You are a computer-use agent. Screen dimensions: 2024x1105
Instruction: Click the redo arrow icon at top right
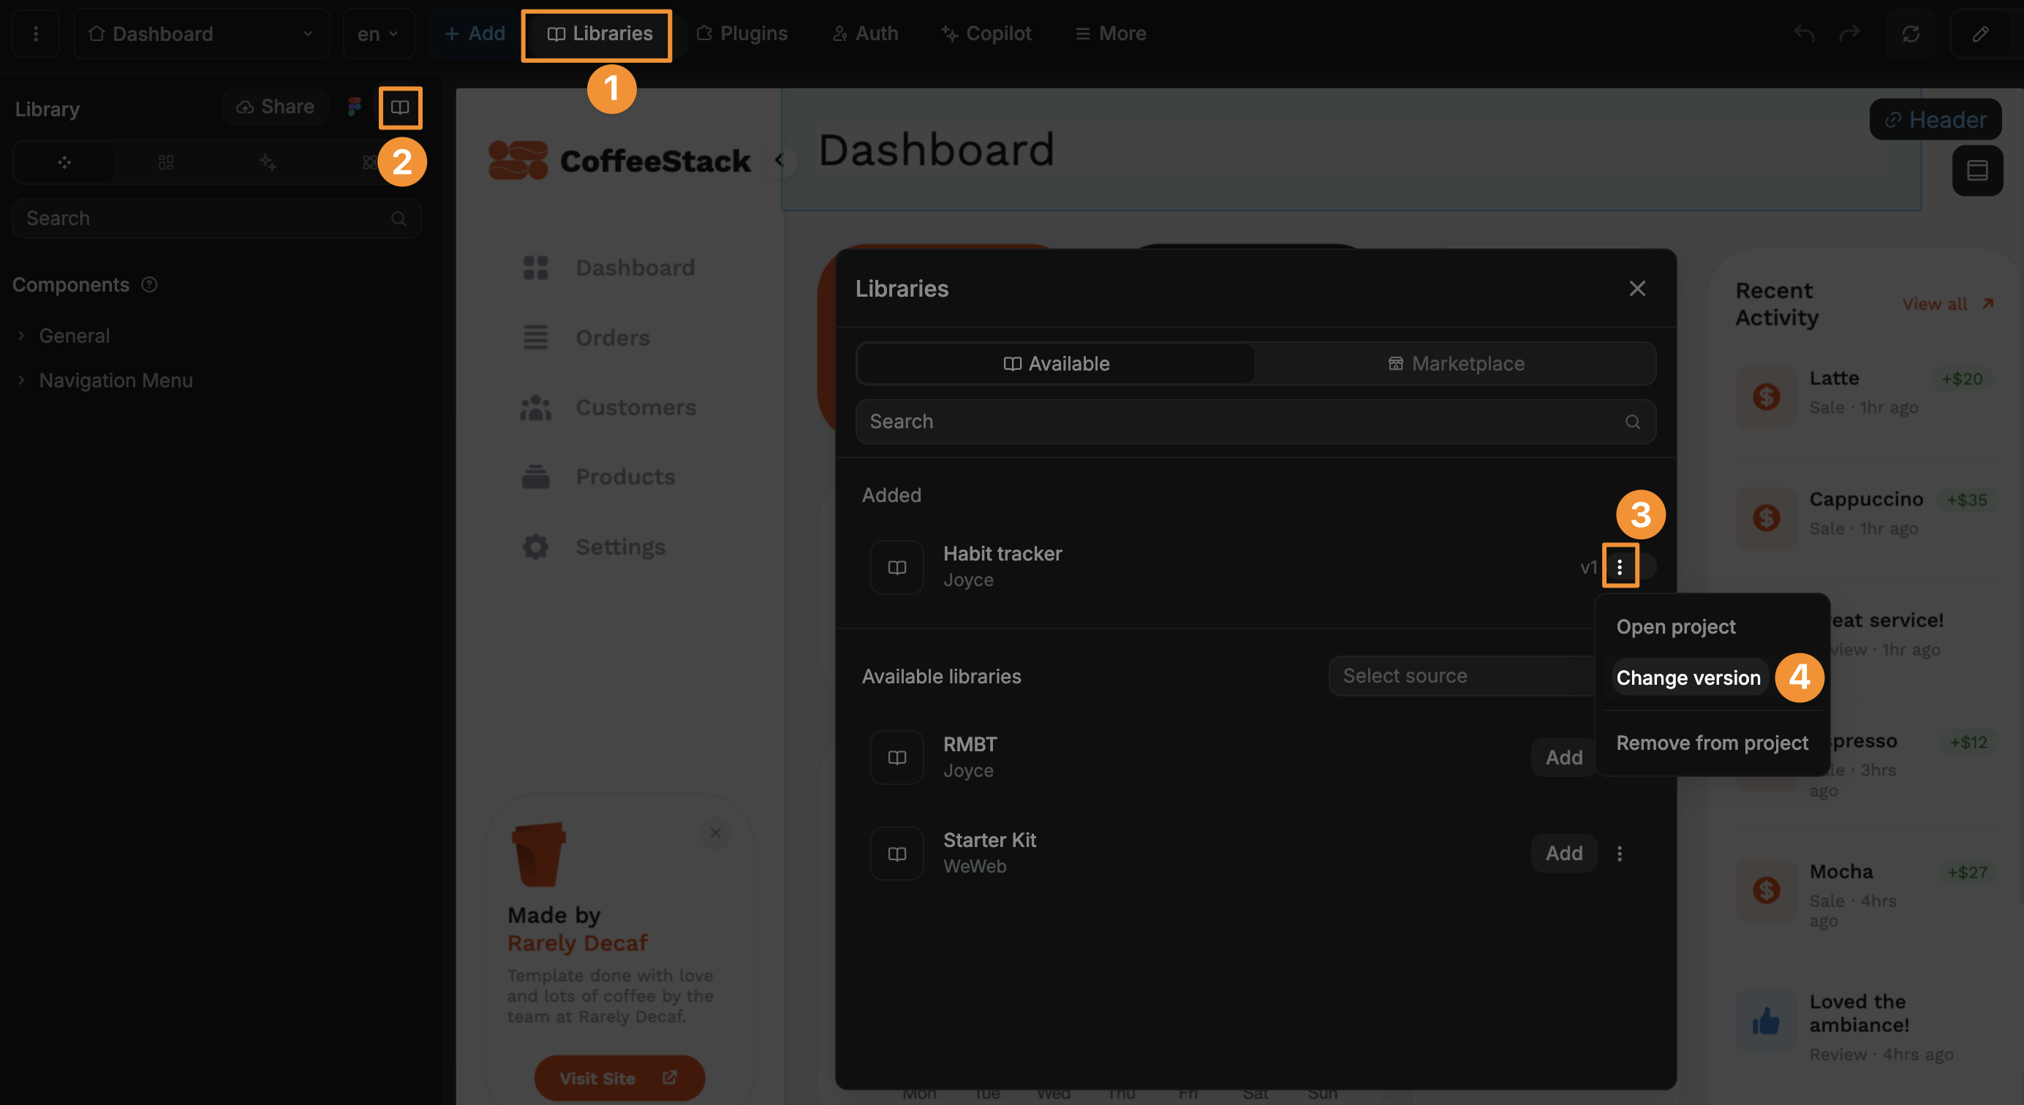point(1848,33)
